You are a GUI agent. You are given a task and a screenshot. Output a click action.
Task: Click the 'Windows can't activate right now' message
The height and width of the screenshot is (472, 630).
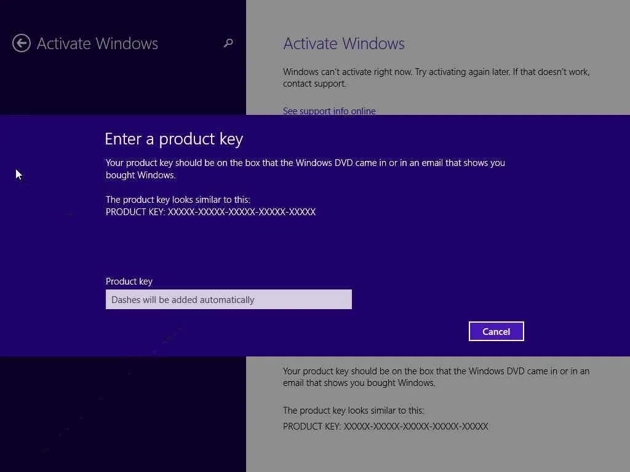coord(436,77)
